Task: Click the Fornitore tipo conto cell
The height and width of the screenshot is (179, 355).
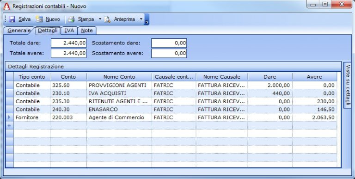Action: click(x=32, y=117)
